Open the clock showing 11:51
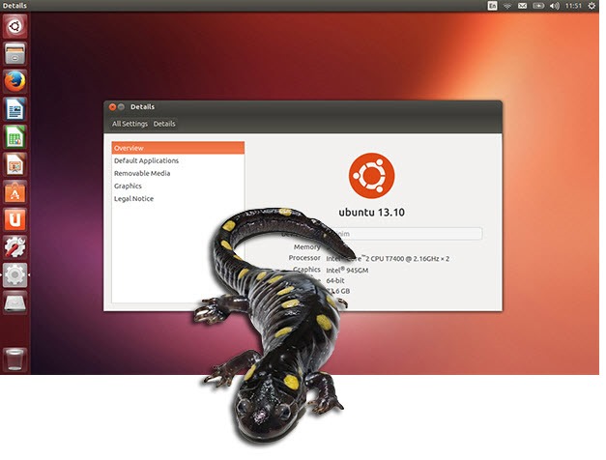Screen dimensions: 606x460 (x=573, y=6)
